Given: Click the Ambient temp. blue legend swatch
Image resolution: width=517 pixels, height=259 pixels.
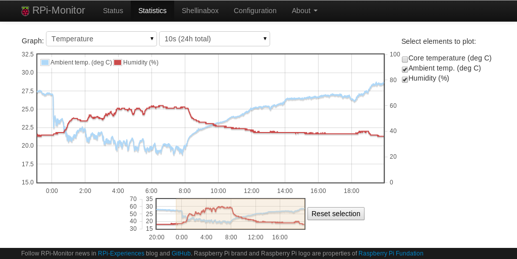Looking at the screenshot, I should 45,62.
